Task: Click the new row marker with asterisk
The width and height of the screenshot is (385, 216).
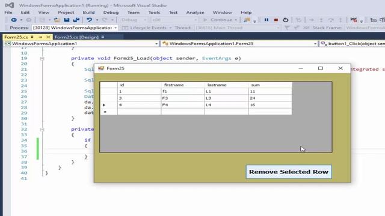Action: (x=109, y=112)
